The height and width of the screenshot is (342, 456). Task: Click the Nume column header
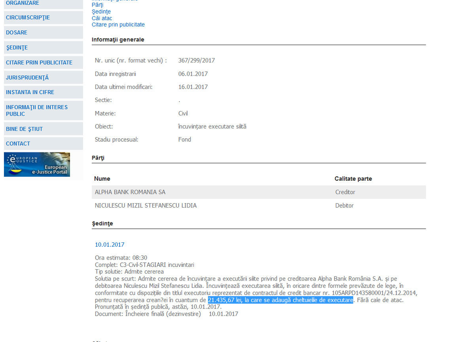102,179
